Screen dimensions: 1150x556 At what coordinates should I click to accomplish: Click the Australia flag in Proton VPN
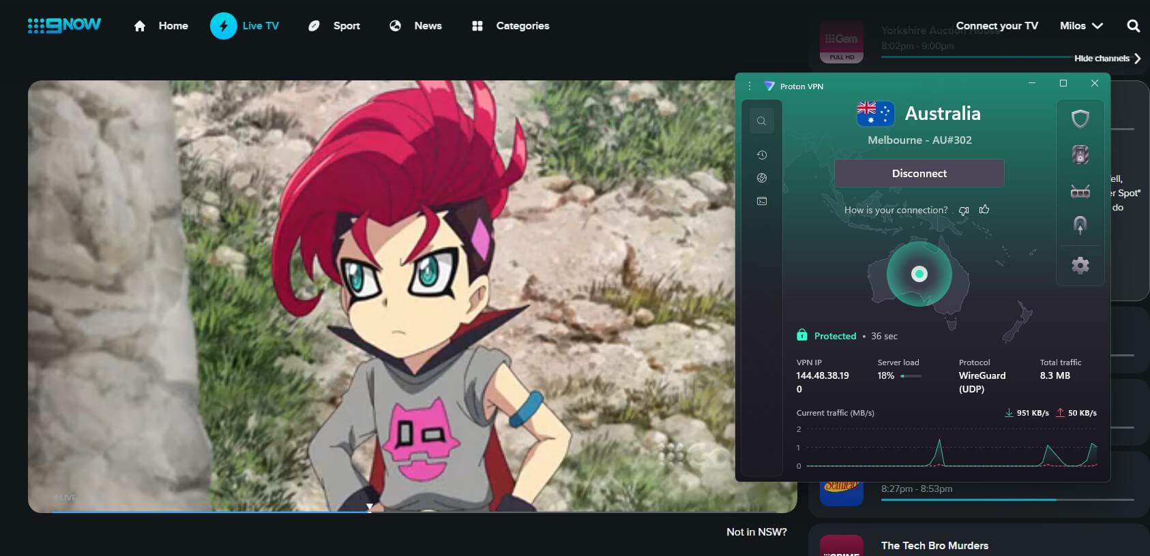[875, 113]
